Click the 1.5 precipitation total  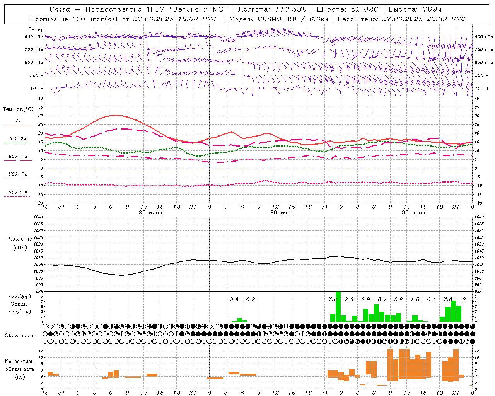415,299
